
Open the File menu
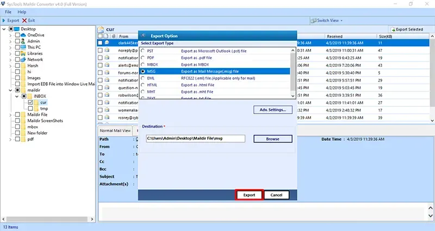coord(8,12)
